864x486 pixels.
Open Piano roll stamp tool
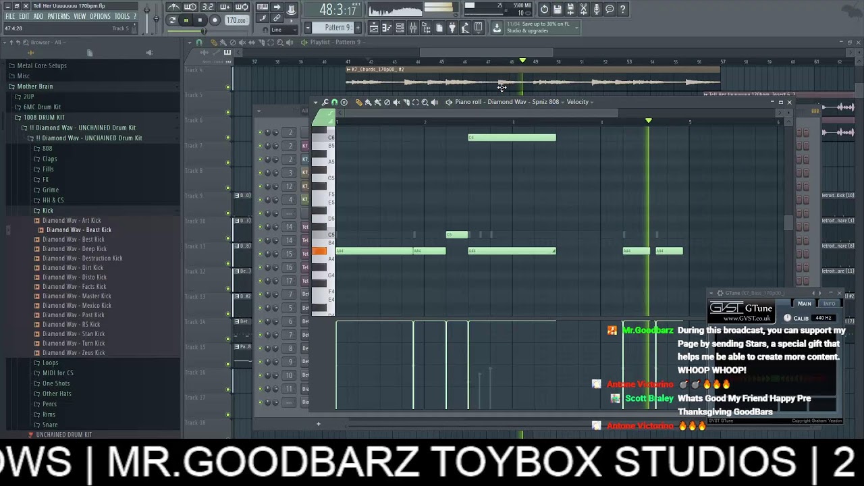[344, 102]
